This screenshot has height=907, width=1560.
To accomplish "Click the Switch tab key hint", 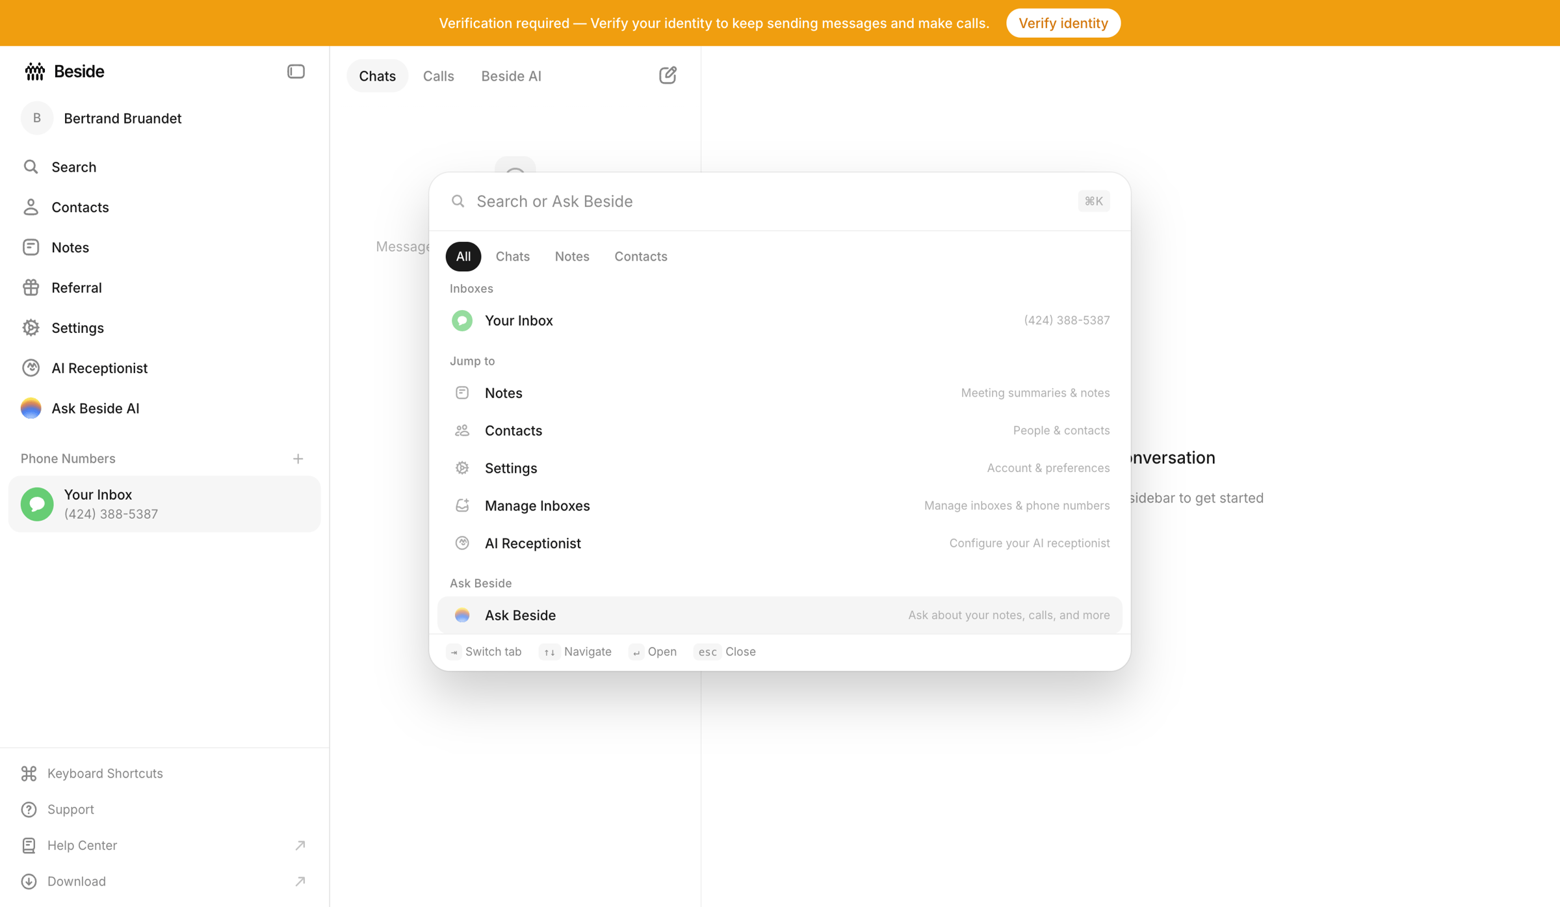I will 485,652.
